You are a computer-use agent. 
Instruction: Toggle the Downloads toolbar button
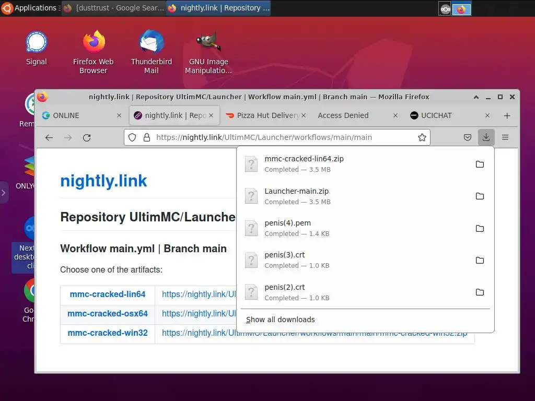(486, 137)
